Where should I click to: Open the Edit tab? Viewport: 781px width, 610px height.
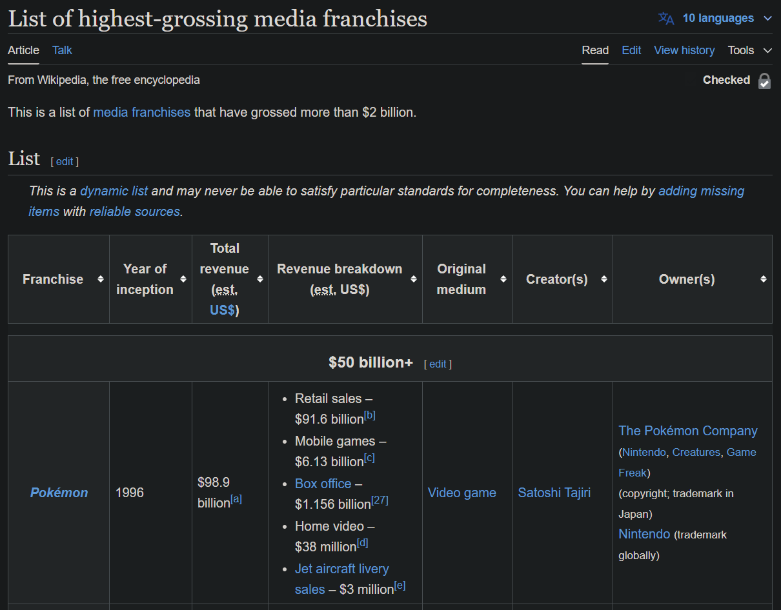pyautogui.click(x=631, y=50)
